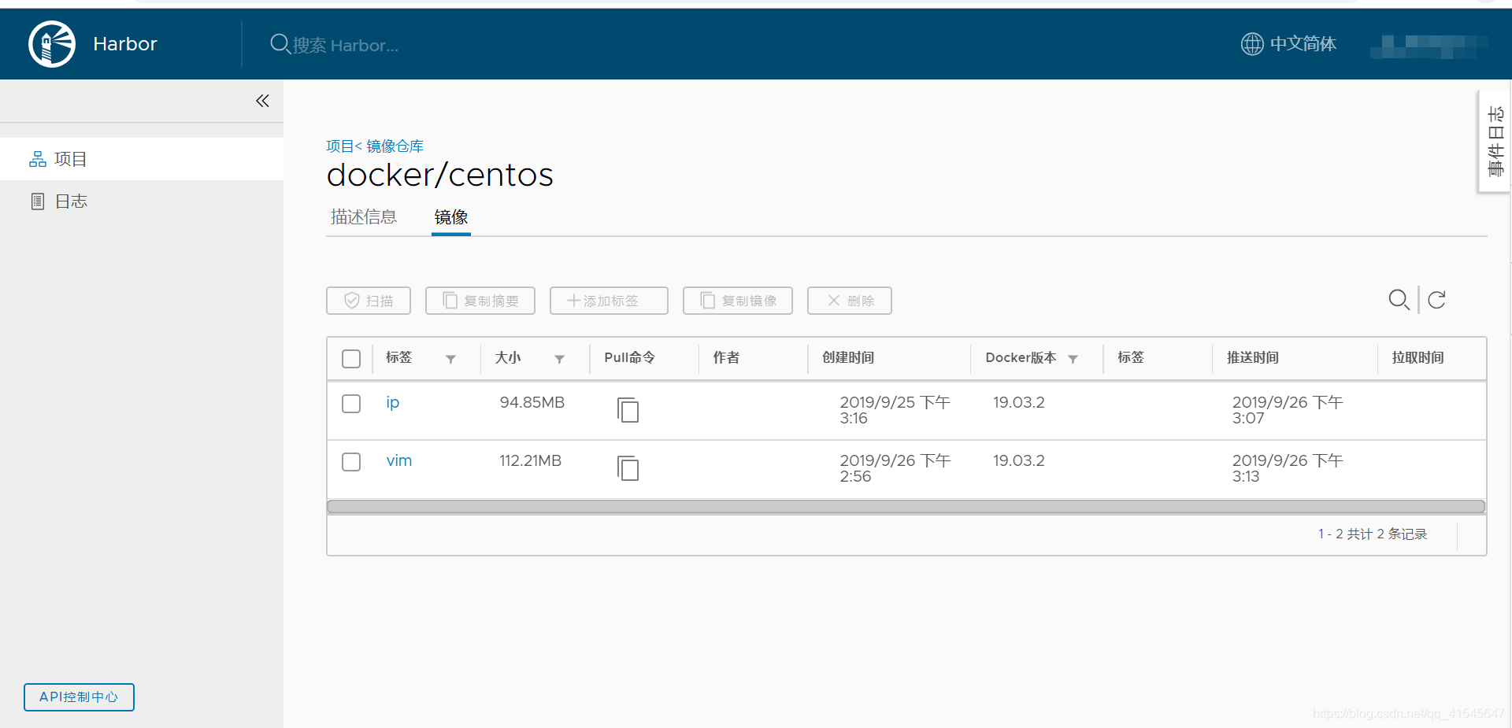Screen dimensions: 1512x728
Task: Click the horizontal table scrollbar
Action: [x=906, y=507]
